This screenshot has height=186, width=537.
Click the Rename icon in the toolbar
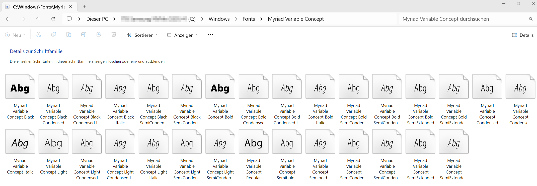point(84,35)
